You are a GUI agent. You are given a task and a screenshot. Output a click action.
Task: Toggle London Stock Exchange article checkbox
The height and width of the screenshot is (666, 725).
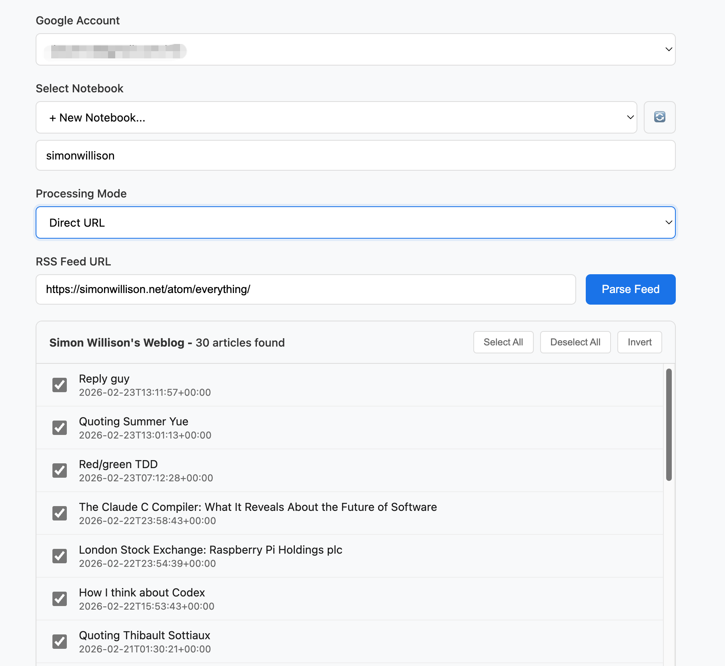pos(60,556)
